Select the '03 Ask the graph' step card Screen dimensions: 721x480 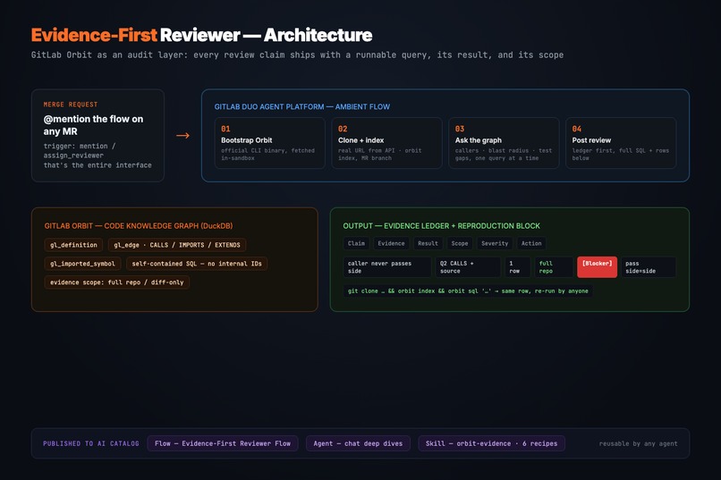pyautogui.click(x=504, y=143)
